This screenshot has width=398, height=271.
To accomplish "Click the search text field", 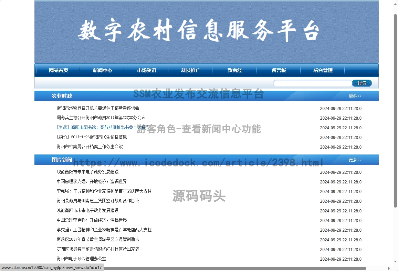I will (x=313, y=83).
